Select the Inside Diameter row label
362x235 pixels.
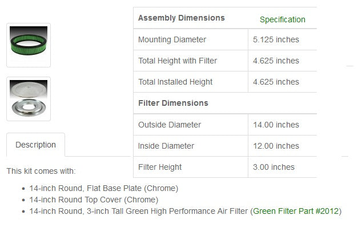click(x=166, y=146)
